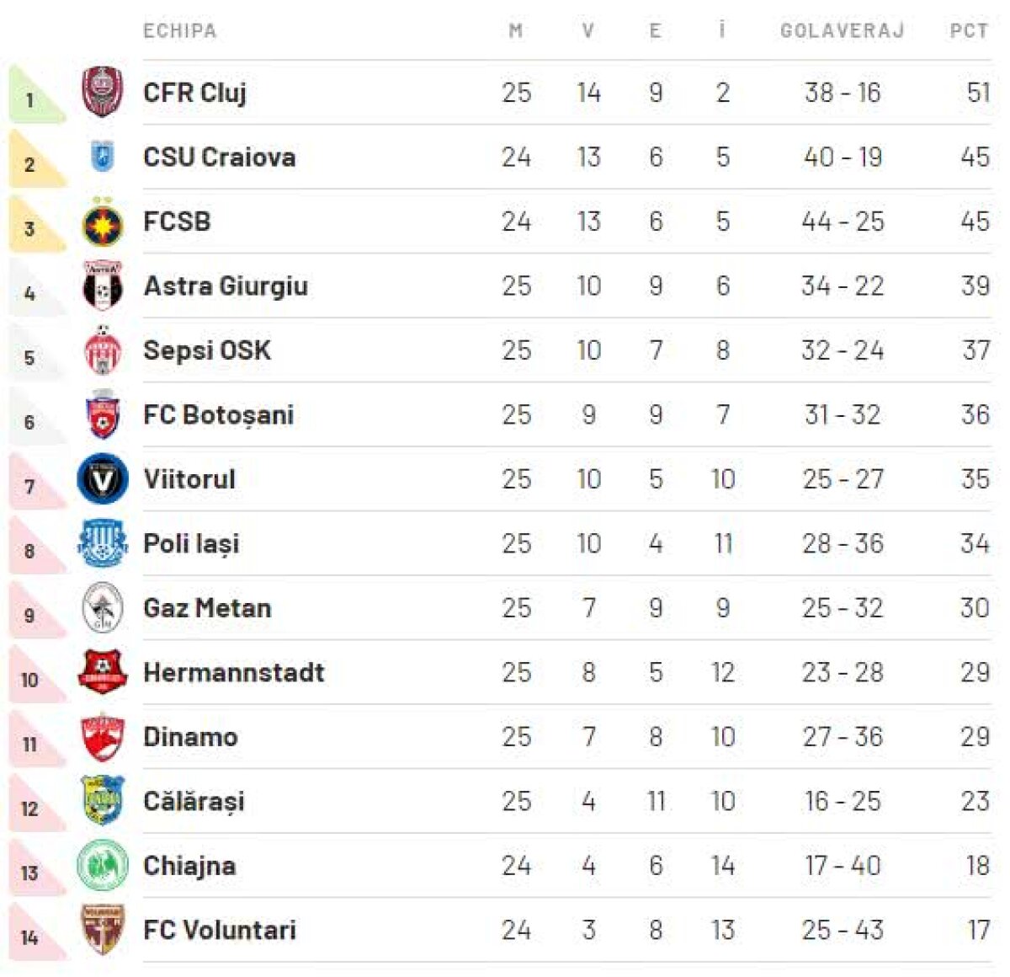Open the Dinamo red dogs logo
The image size is (1010, 977).
coord(103,737)
